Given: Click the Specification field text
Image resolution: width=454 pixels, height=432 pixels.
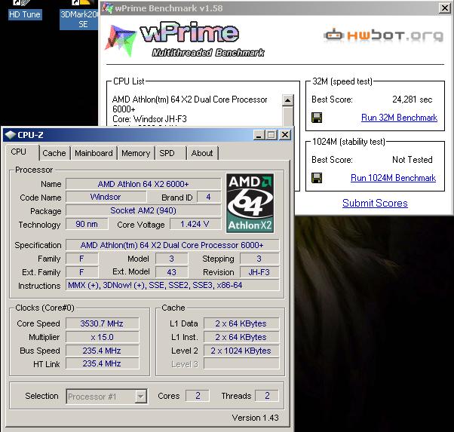Looking at the screenshot, I should (x=172, y=245).
